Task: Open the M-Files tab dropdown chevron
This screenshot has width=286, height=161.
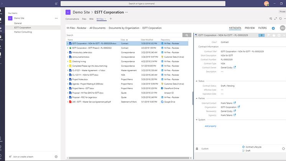Action: click(105, 18)
